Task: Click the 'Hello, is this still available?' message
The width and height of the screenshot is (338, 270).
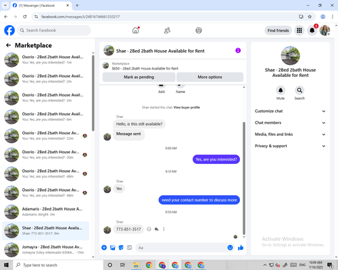Action: pyautogui.click(x=139, y=124)
